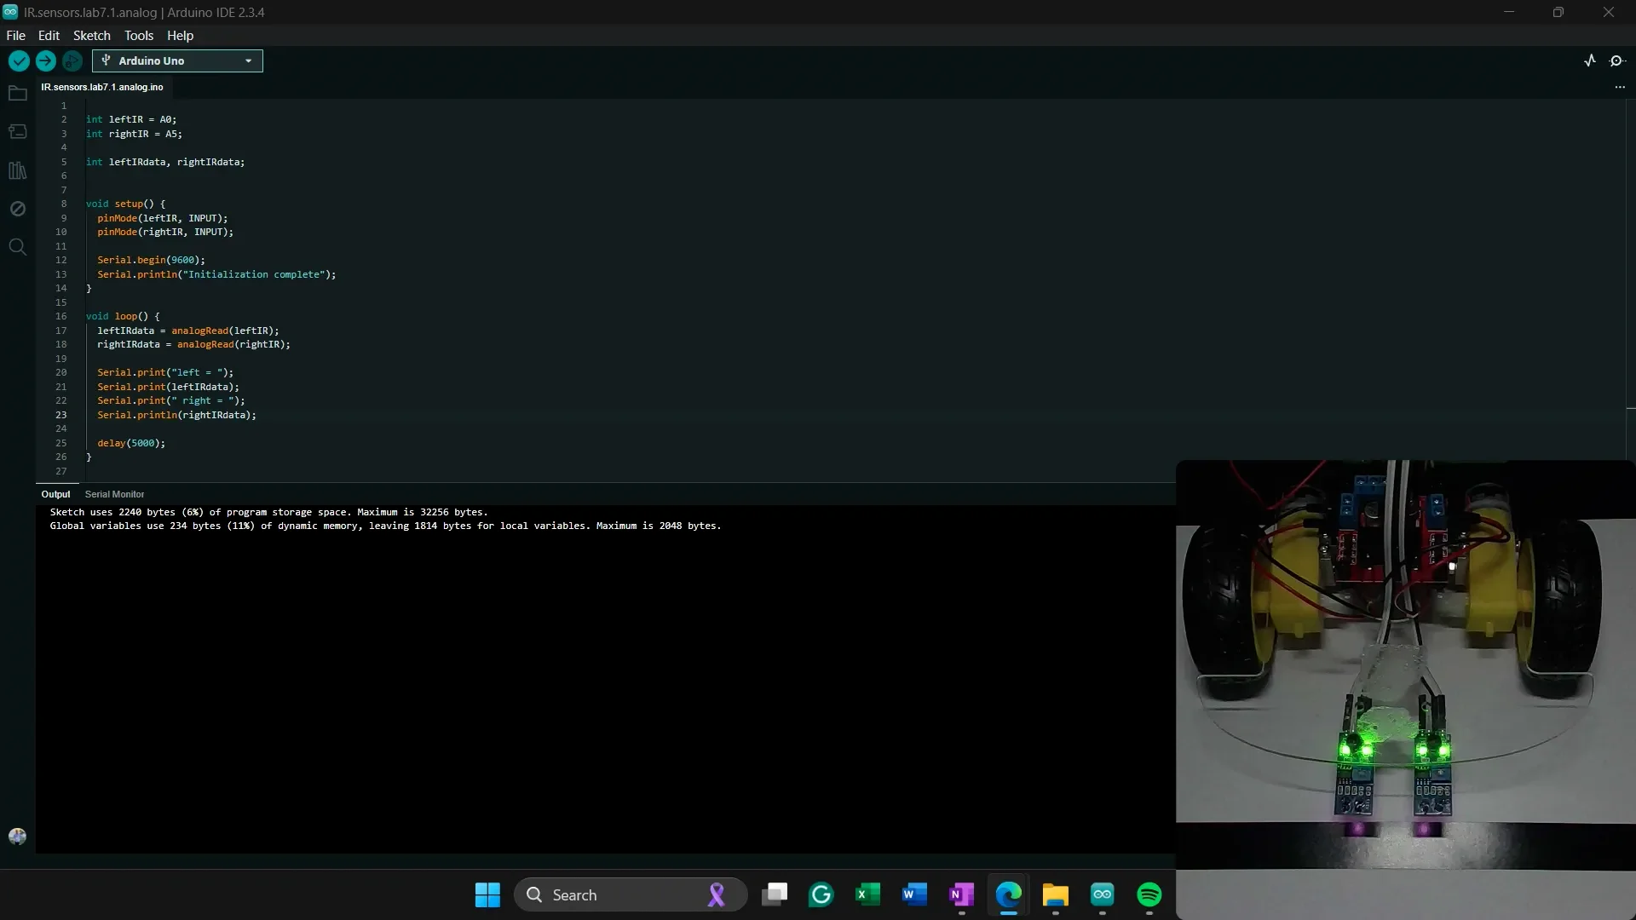Screen dimensions: 1636x920
Task: Click the Verify sketch checkmark button
Action: (x=19, y=60)
